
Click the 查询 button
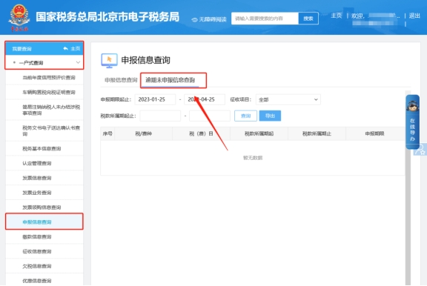coord(245,116)
